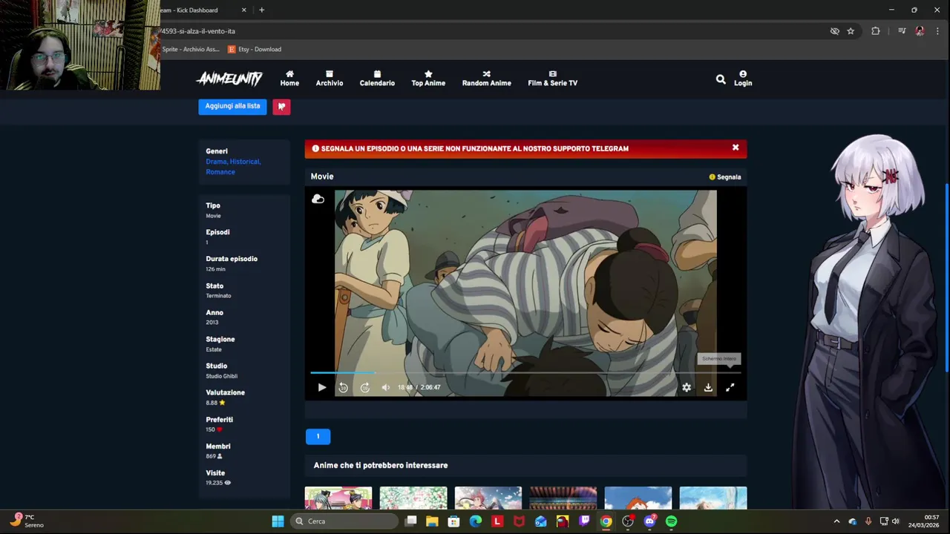This screenshot has height=534, width=950.
Task: Open the Chrome profile avatar
Action: point(920,31)
